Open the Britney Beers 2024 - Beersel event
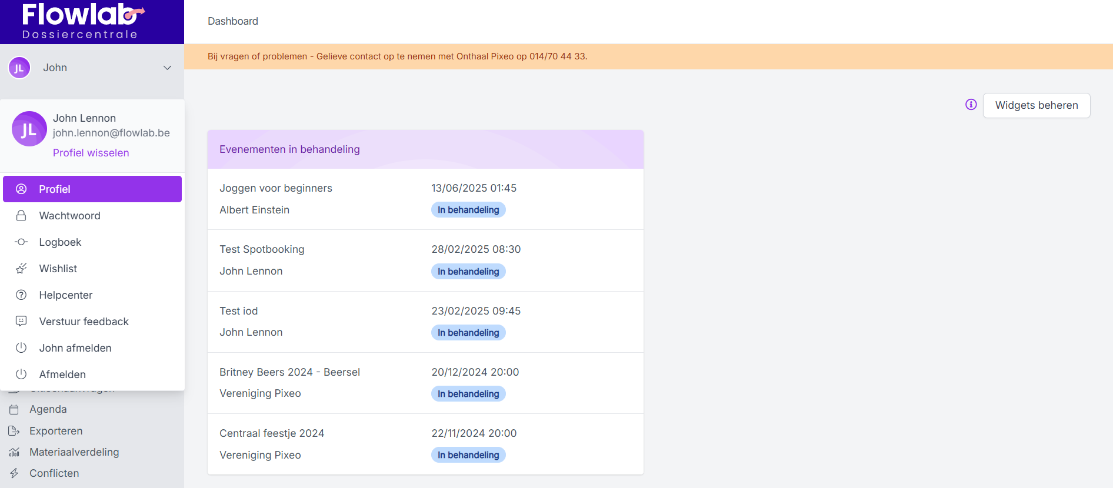 coord(289,372)
